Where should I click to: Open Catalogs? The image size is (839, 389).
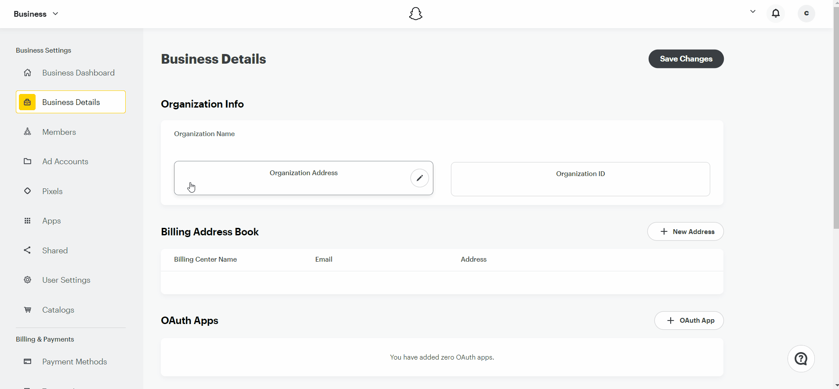click(71, 310)
